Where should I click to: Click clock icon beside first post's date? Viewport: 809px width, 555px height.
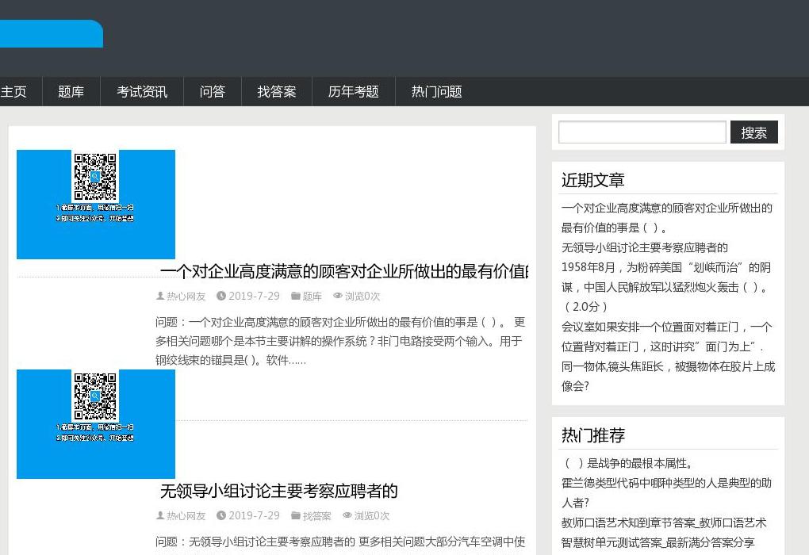[x=221, y=296]
